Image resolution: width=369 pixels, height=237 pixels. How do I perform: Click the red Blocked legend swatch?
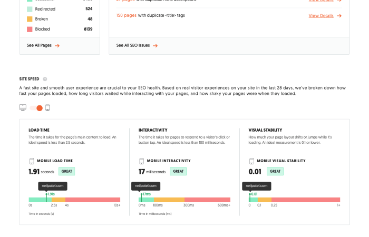(x=30, y=29)
